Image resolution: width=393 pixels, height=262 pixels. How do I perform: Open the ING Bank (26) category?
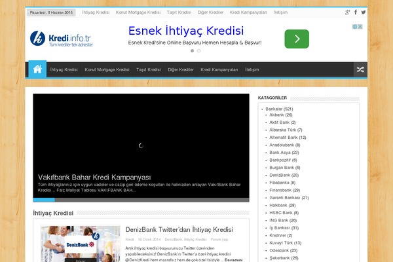[x=283, y=220]
